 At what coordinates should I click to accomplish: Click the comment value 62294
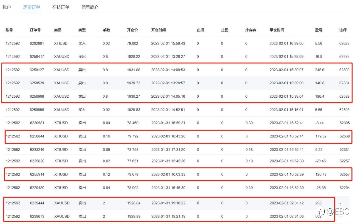coord(344,188)
